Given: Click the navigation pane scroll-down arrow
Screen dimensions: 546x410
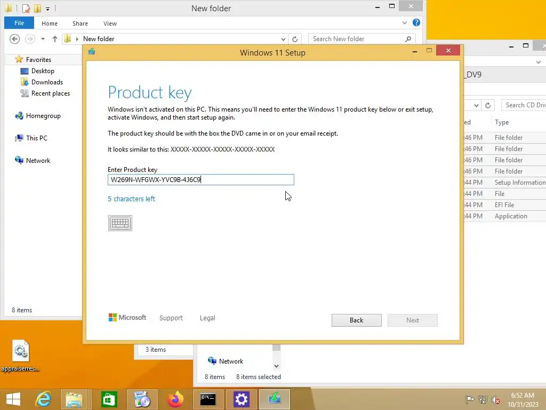Looking at the screenshot, I should 276,366.
